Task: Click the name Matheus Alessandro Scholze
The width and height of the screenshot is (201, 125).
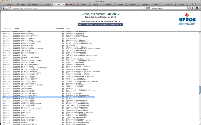Action: 25,35
